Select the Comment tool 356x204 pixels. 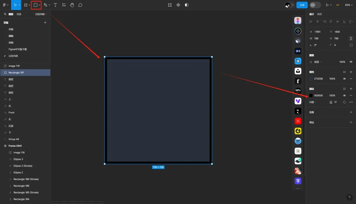coord(80,5)
